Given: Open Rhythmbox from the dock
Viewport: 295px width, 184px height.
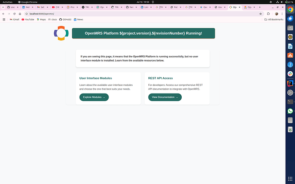Looking at the screenshot, I should pyautogui.click(x=290, y=37).
